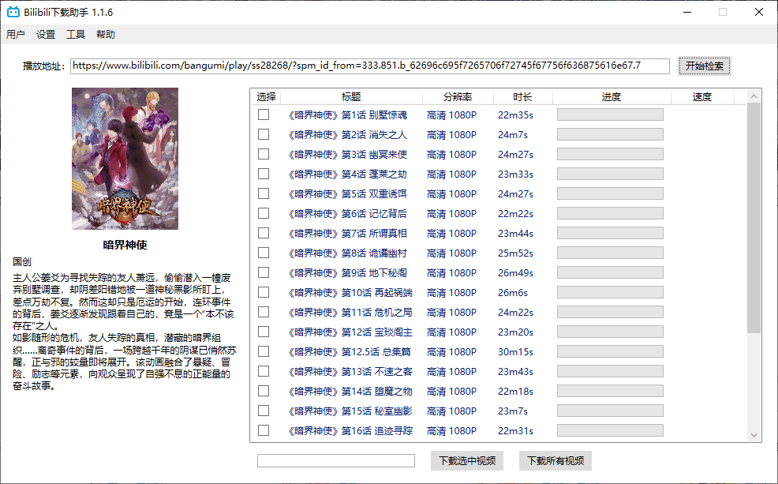Screen dimensions: 778x484
Task: Click the 选择 column header
Action: click(266, 97)
